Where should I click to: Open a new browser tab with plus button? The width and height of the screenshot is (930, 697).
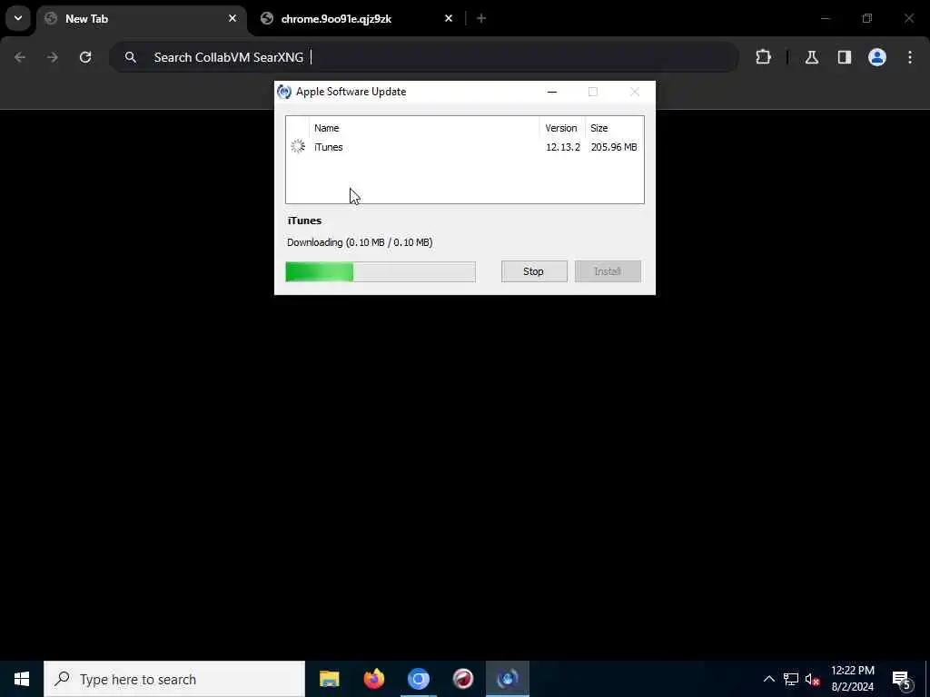coord(481,18)
